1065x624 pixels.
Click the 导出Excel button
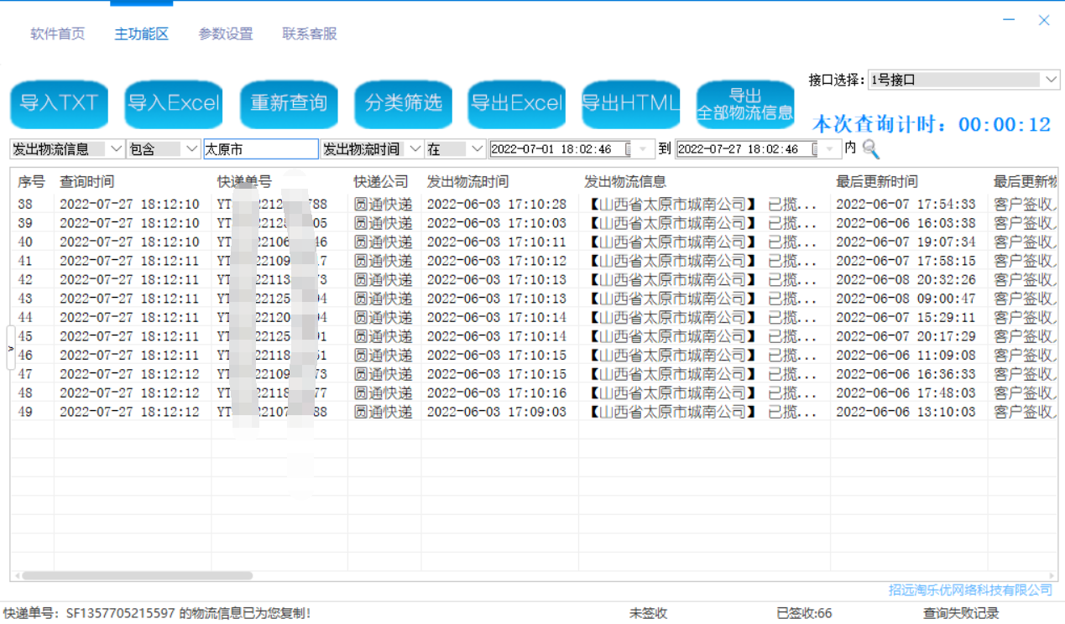click(x=516, y=104)
